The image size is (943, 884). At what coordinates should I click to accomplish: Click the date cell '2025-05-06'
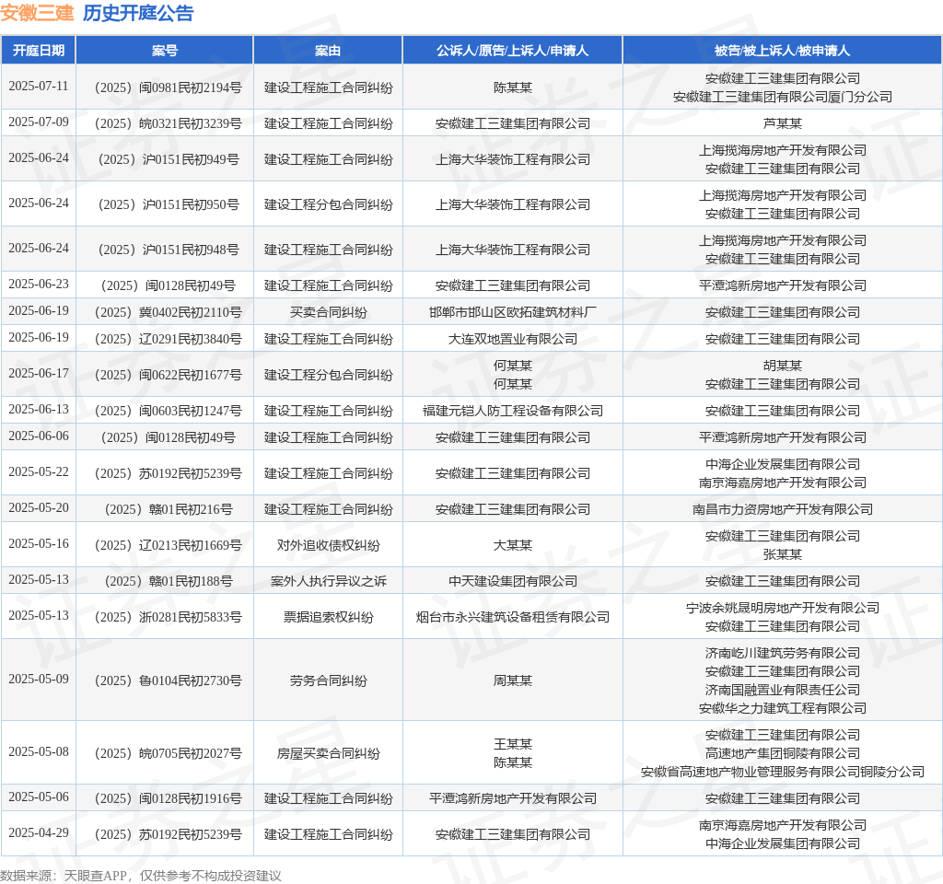pos(39,797)
